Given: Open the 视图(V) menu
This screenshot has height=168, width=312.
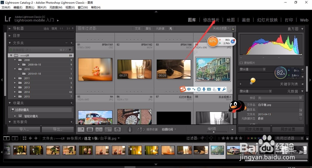Looking at the screenshot, I should point(70,7).
